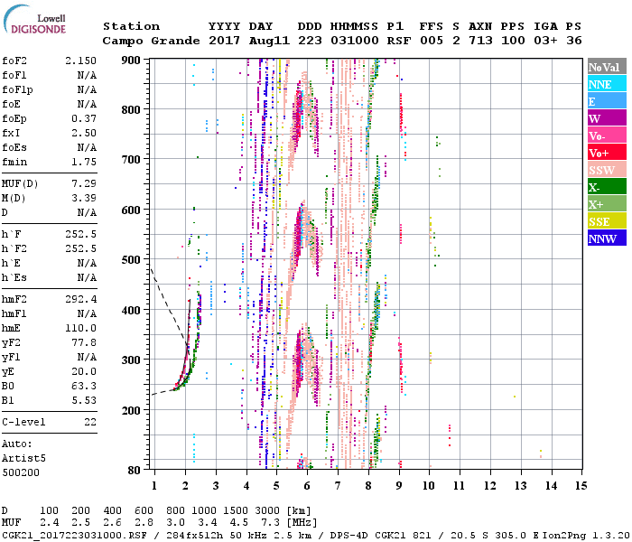Click the Vo- pink legend swatch
The width and height of the screenshot is (632, 542).
607,135
